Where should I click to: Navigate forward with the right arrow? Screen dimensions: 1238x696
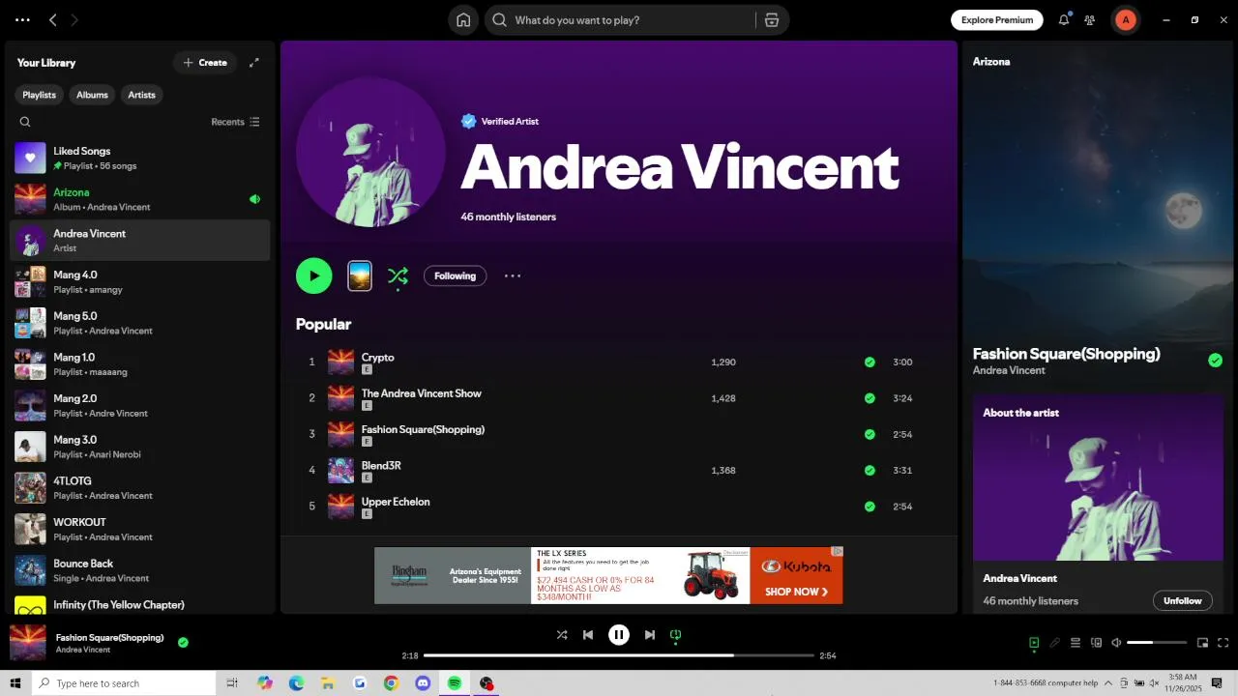pyautogui.click(x=74, y=19)
